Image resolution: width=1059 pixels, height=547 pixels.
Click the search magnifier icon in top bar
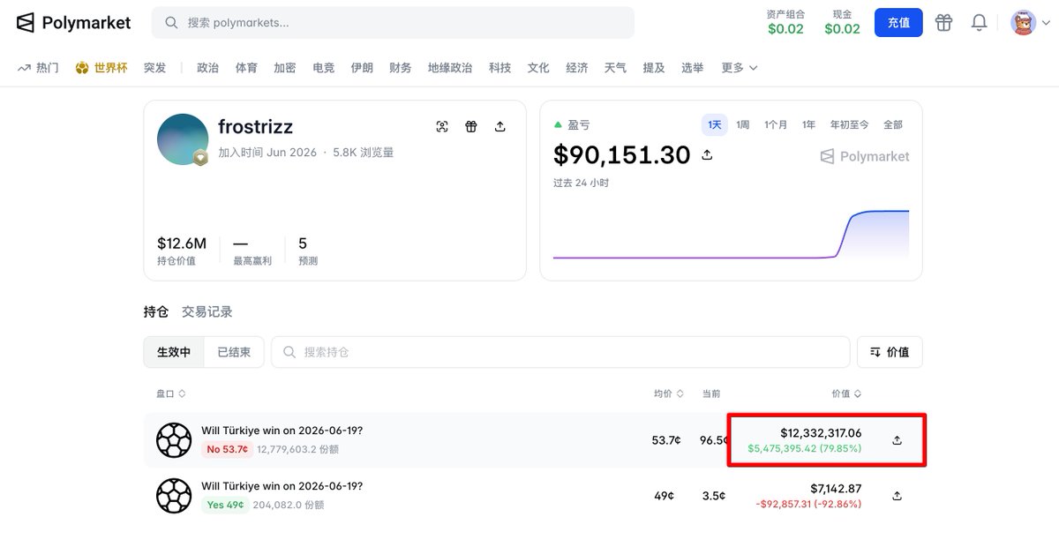coord(171,23)
